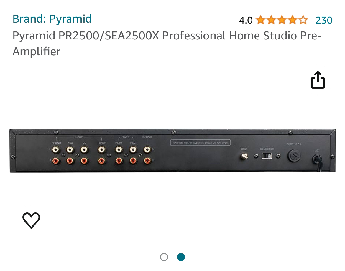Click the voltage SELECTOR switch in photo
The height and width of the screenshot is (271, 345).
point(267,156)
